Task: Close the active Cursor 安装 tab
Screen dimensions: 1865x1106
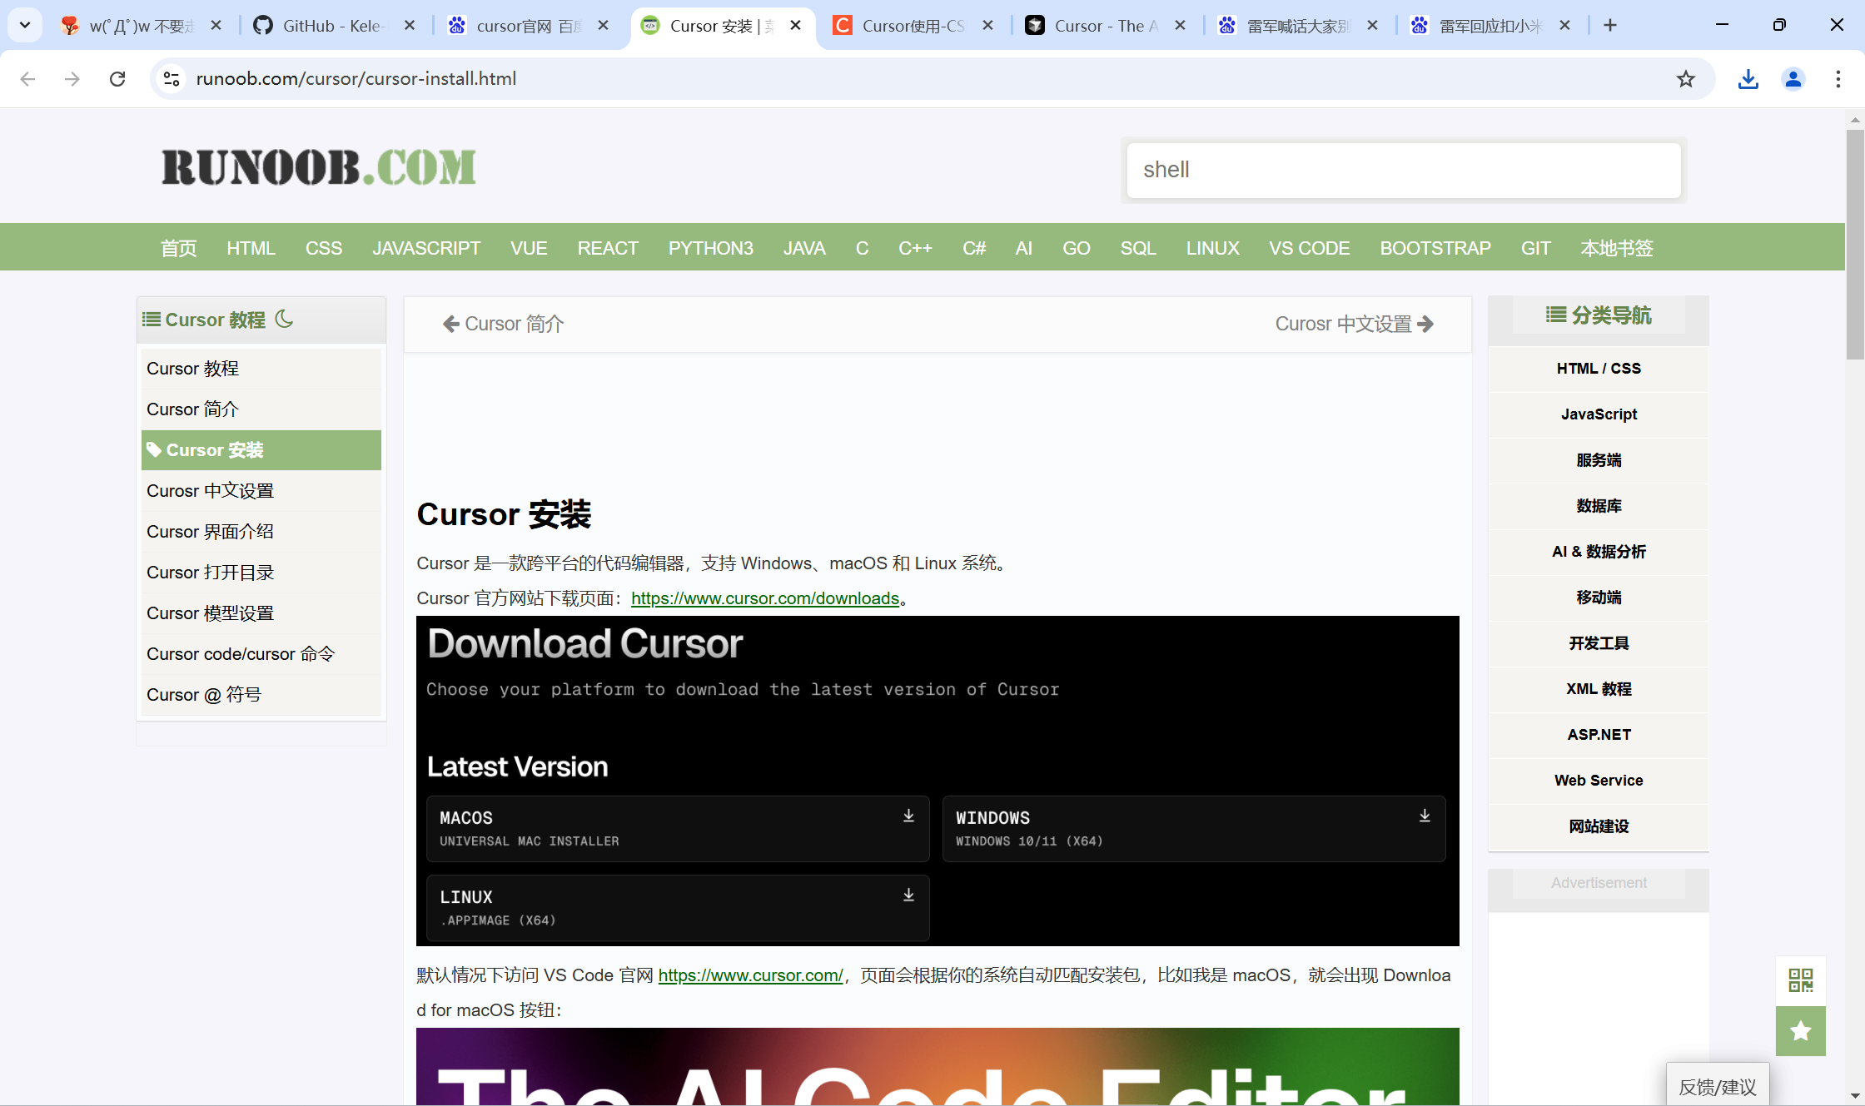Action: tap(796, 26)
